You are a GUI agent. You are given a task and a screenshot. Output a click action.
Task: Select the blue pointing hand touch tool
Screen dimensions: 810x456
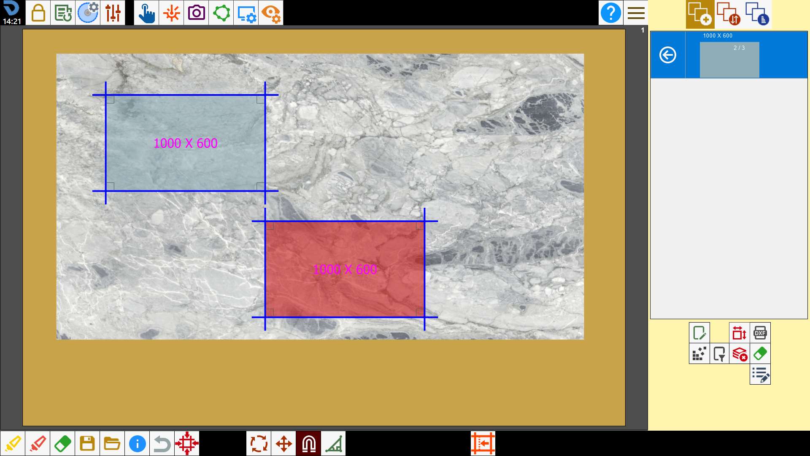[x=146, y=13]
